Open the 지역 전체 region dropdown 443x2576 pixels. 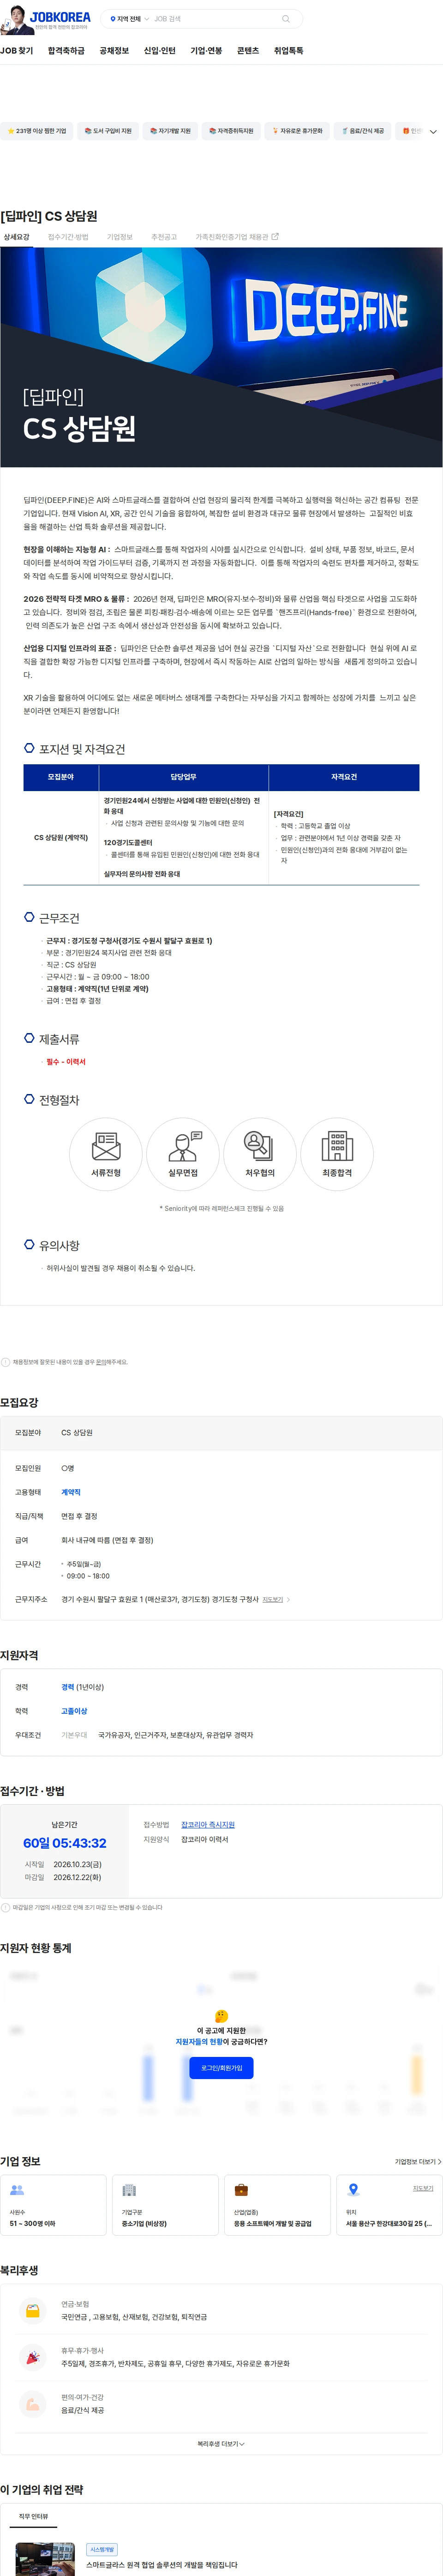click(x=129, y=19)
